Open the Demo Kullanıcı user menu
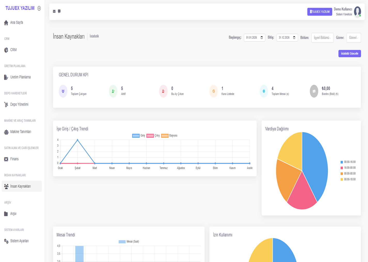Image resolution: width=368 pixels, height=262 pixels. coord(347,12)
